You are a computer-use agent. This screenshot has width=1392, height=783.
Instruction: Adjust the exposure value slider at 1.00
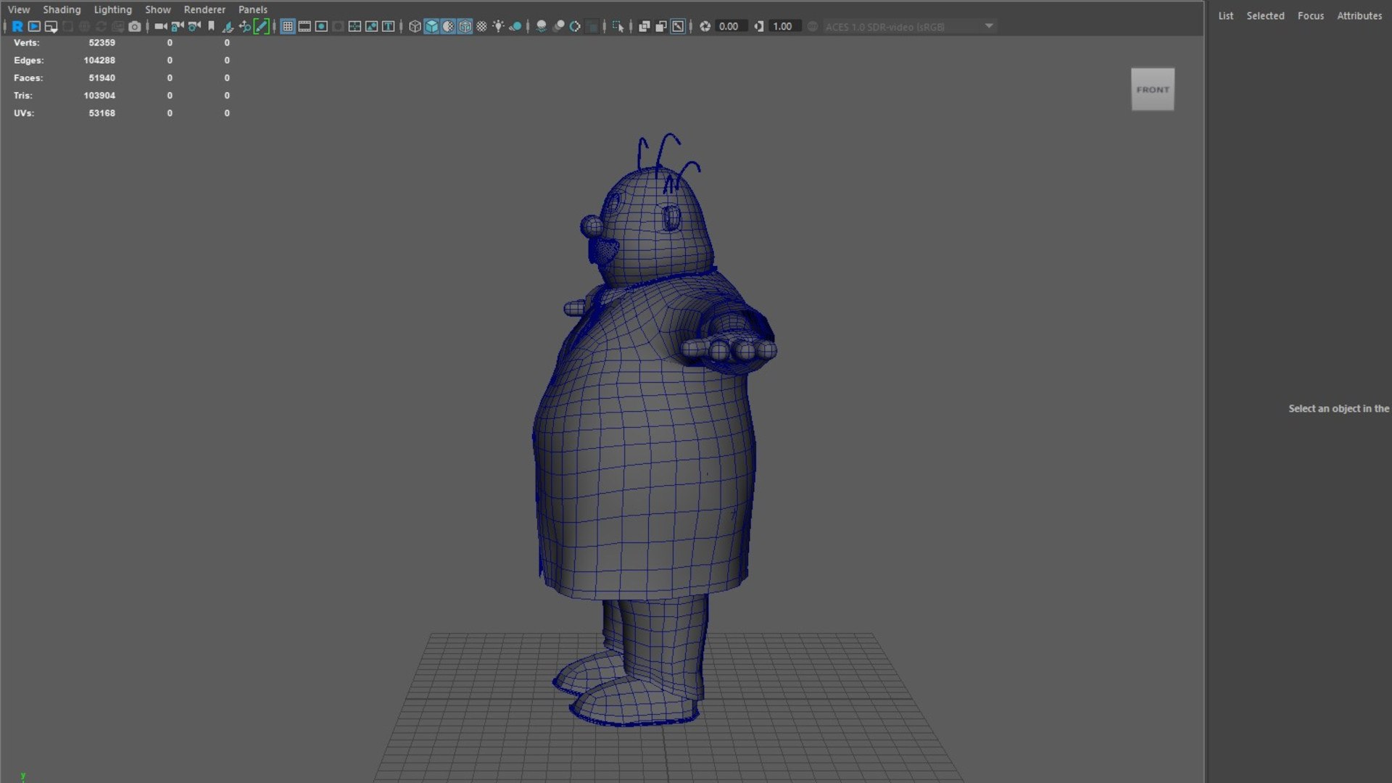point(784,26)
